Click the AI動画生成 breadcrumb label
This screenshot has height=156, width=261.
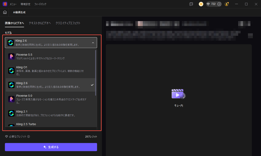pyautogui.click(x=19, y=12)
